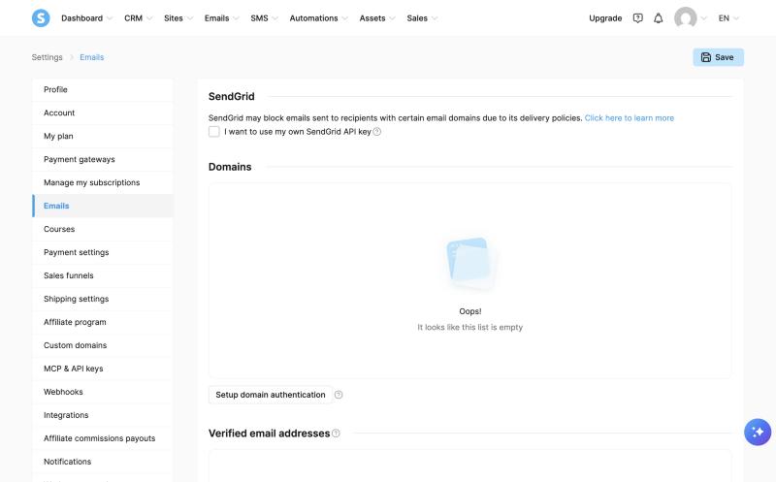776x482 pixels.
Task: Open the Profile settings section
Action: pyautogui.click(x=103, y=89)
